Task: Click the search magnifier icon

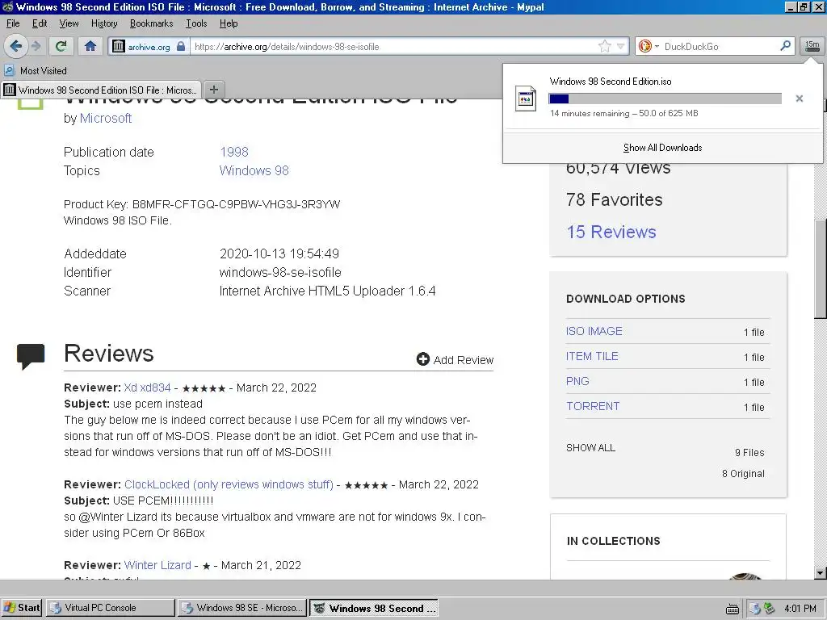Action: pos(785,46)
